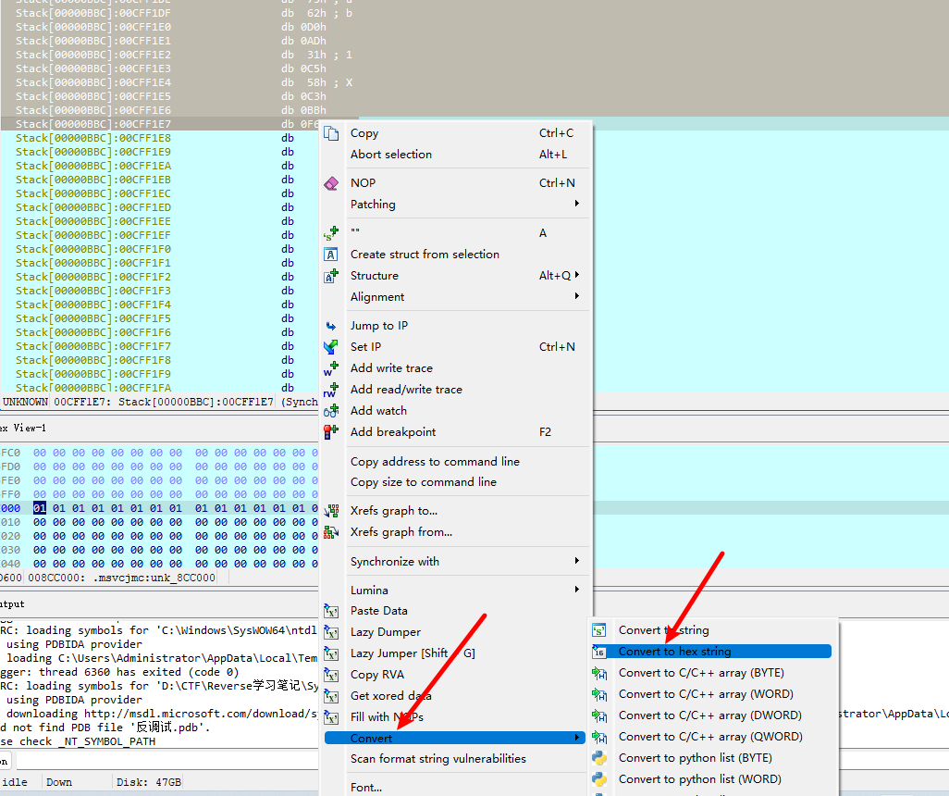Click the Paste Data plugin icon

[331, 611]
